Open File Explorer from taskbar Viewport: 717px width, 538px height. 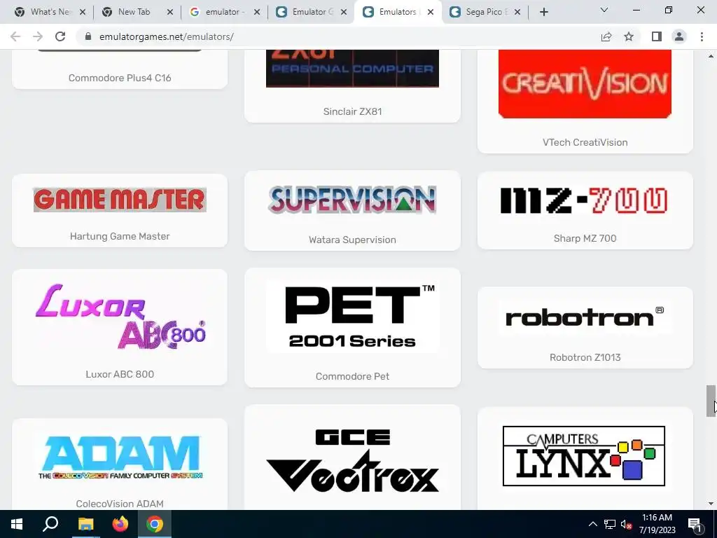[x=85, y=524]
